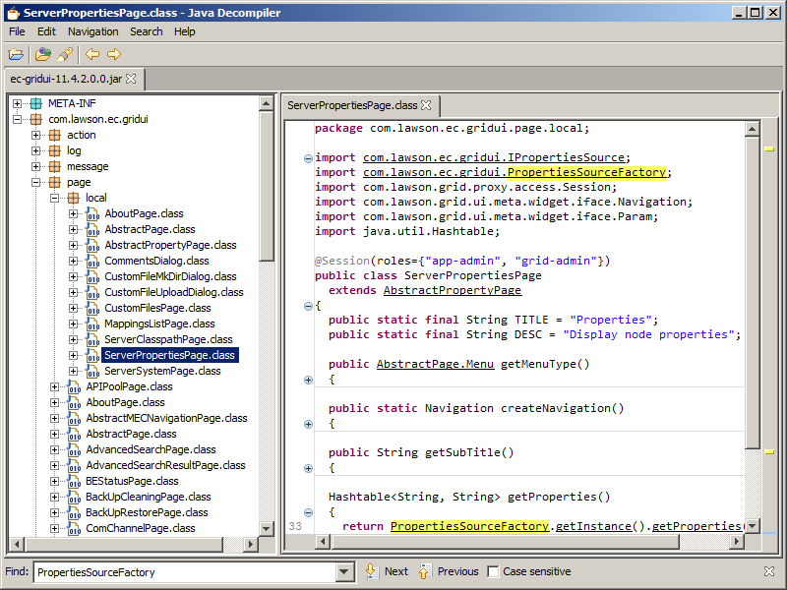Click the Previous search button

click(x=448, y=571)
